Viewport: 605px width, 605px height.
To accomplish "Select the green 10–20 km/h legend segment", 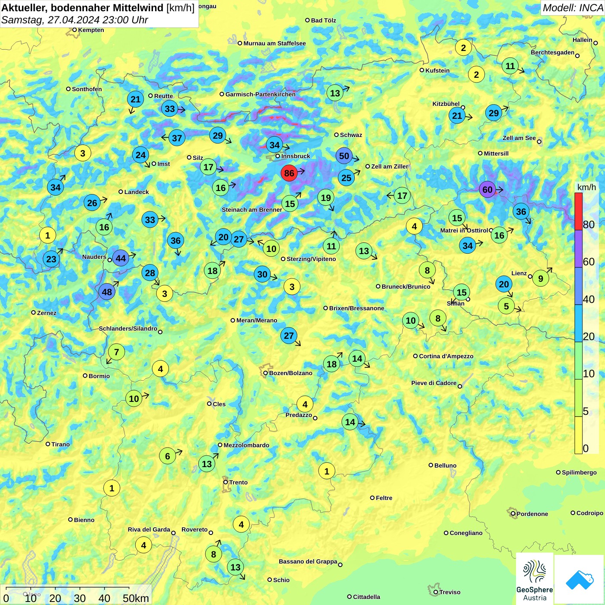I will coord(578,360).
